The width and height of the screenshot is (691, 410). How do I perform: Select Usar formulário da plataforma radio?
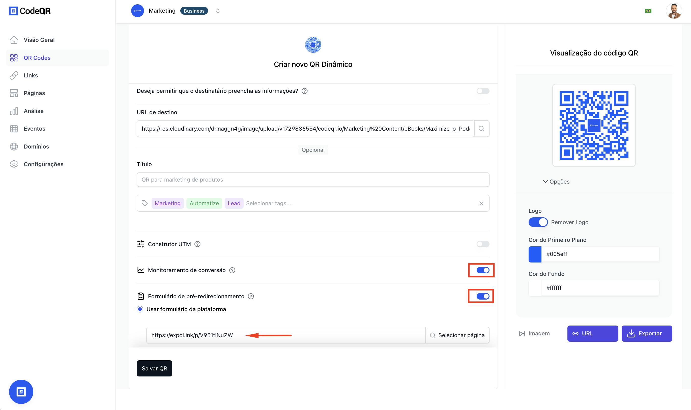(140, 309)
